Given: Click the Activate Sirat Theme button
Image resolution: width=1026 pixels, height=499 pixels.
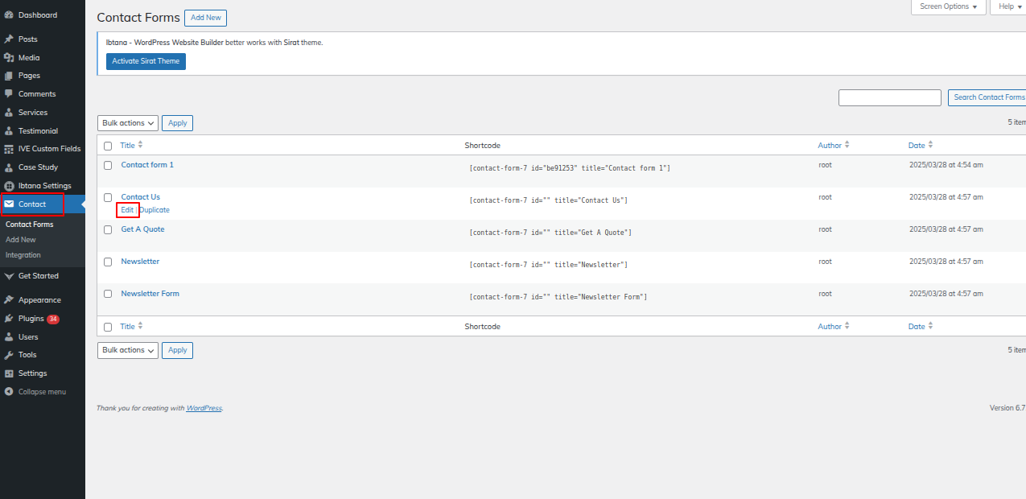Looking at the screenshot, I should [146, 61].
